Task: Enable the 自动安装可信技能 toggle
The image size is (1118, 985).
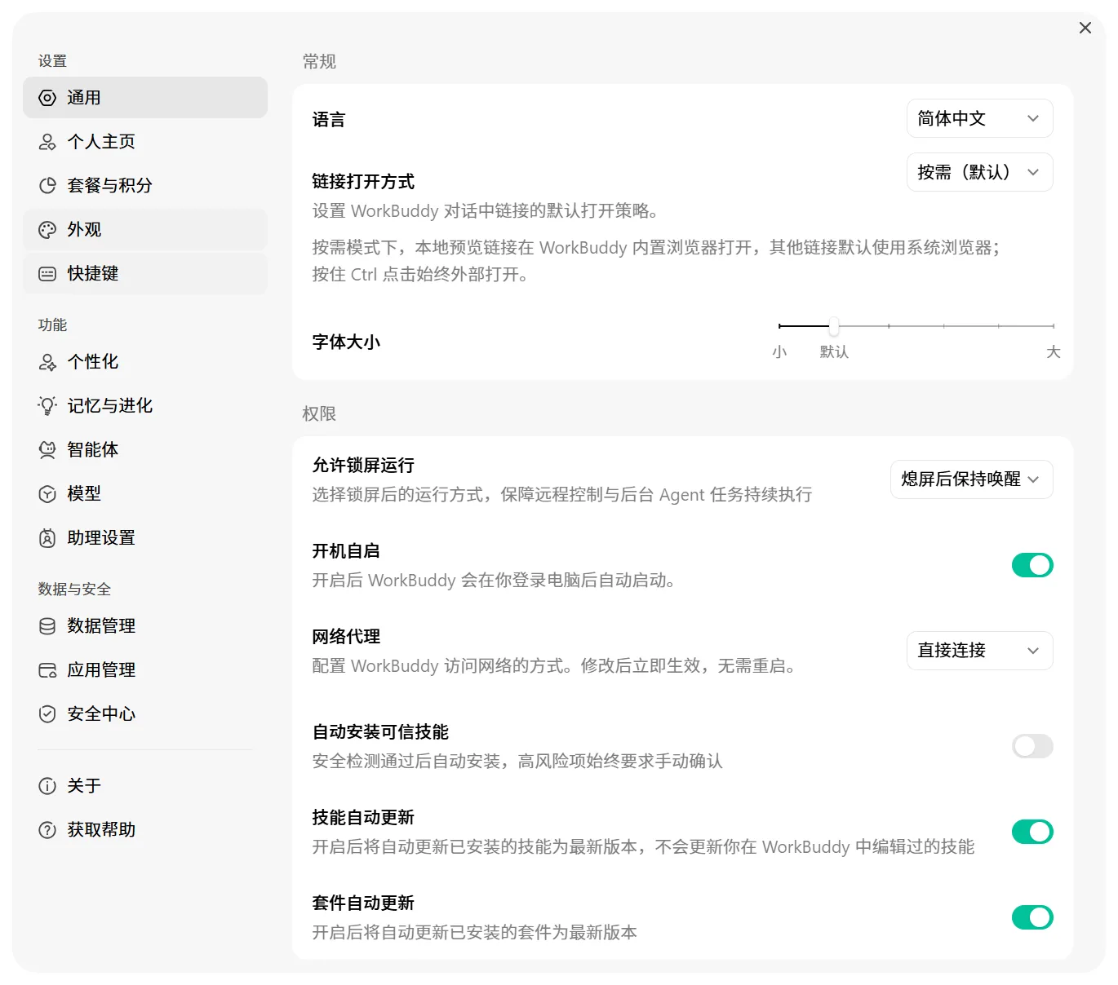Action: 1032,746
